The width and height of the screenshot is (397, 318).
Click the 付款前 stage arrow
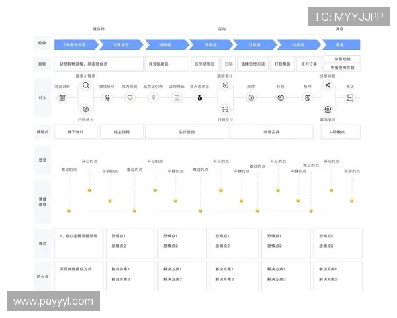(x=255, y=44)
